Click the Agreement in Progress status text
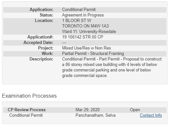 pyautogui.click(x=83, y=15)
